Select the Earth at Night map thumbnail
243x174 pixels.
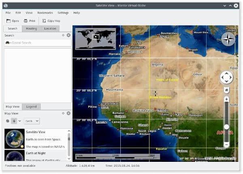pyautogui.click(x=14, y=155)
